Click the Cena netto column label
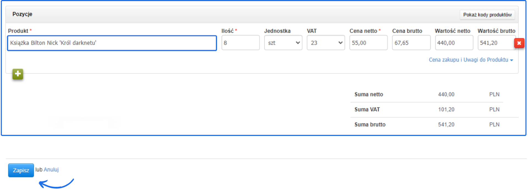The image size is (528, 192). tap(363, 31)
